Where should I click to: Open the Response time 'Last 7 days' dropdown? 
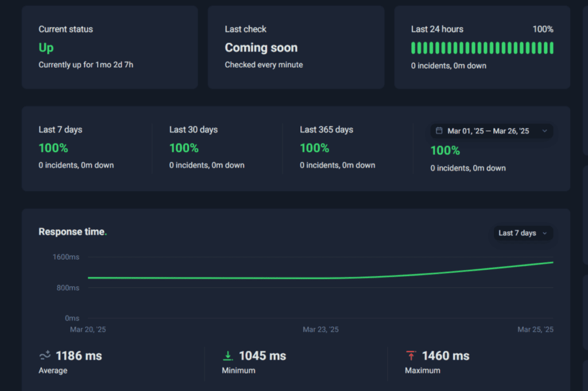(523, 233)
